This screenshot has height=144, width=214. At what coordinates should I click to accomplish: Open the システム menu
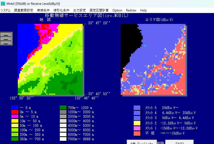tap(6, 10)
